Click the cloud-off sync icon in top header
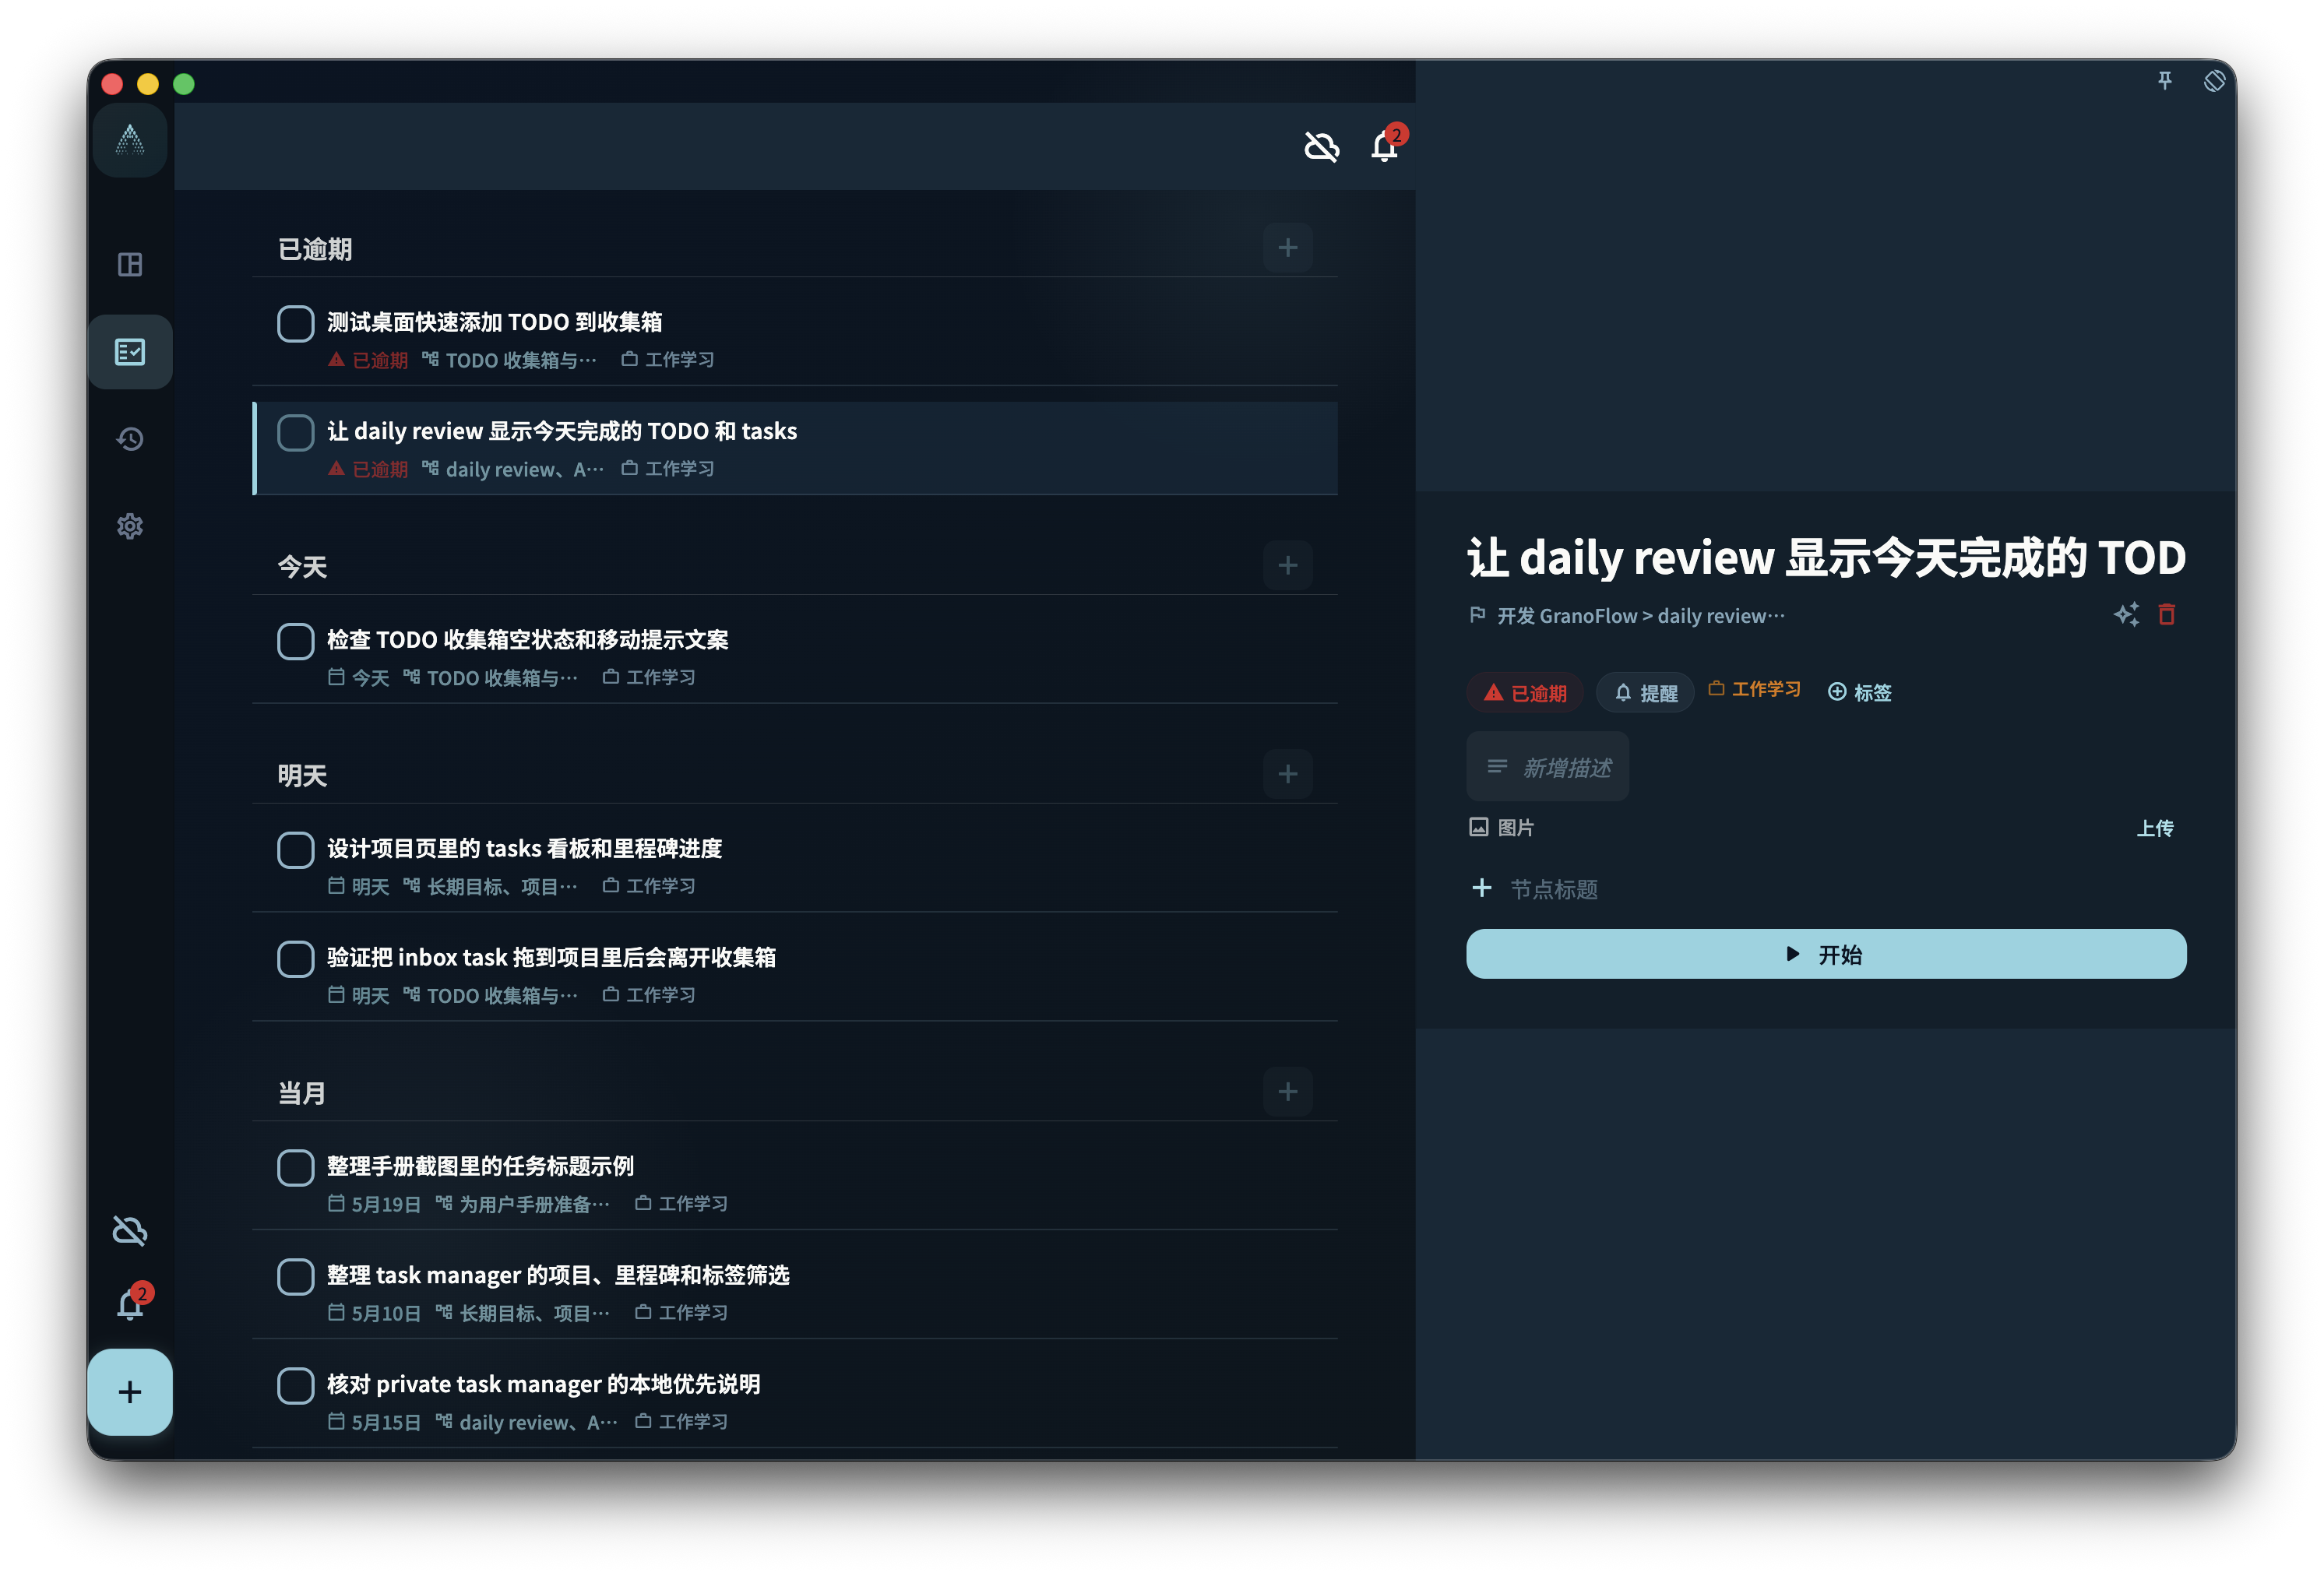Image resolution: width=2324 pixels, height=1576 pixels. pyautogui.click(x=1321, y=147)
